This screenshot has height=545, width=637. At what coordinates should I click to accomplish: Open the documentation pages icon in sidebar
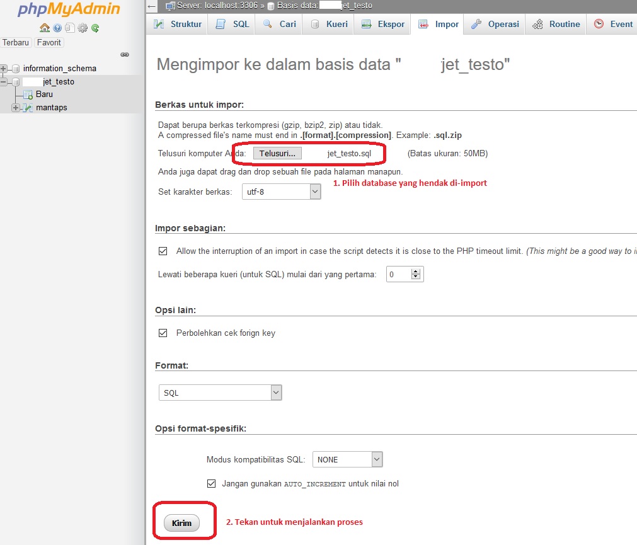pyautogui.click(x=70, y=28)
